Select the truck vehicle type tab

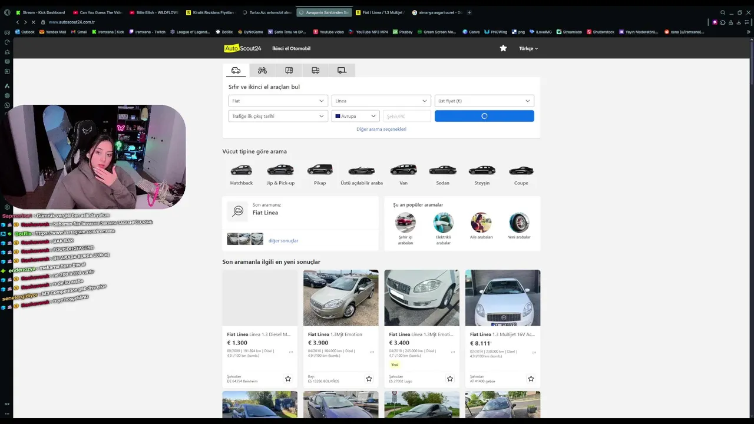click(x=315, y=70)
